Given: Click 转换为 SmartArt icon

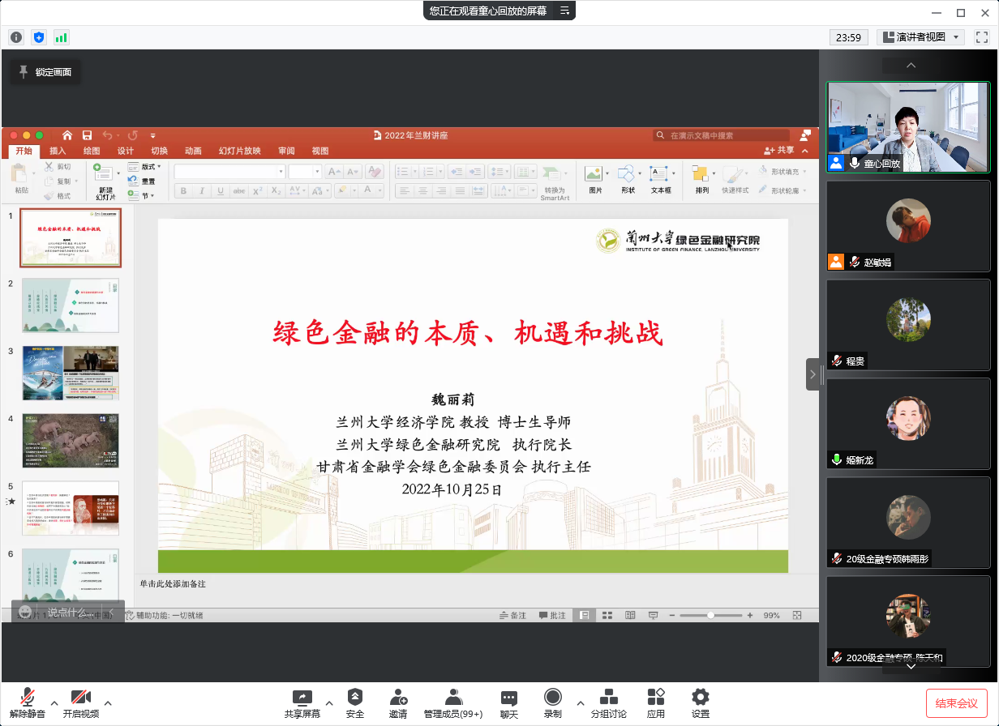Looking at the screenshot, I should point(555,182).
